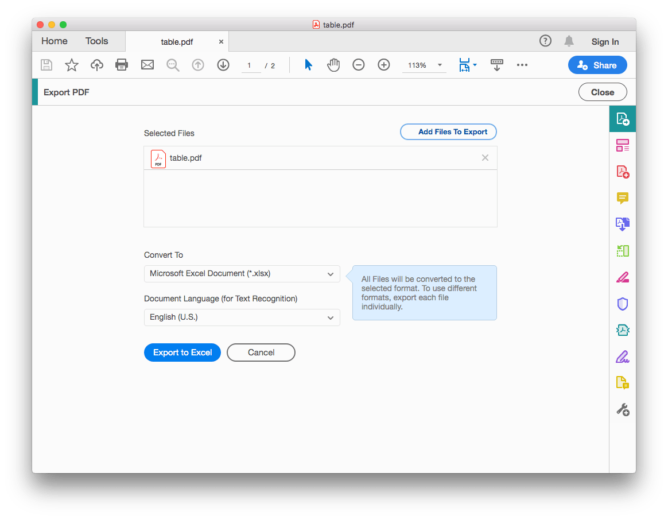Open the scrolling mode keyboard icon
Image resolution: width=668 pixels, height=519 pixels.
tap(497, 65)
